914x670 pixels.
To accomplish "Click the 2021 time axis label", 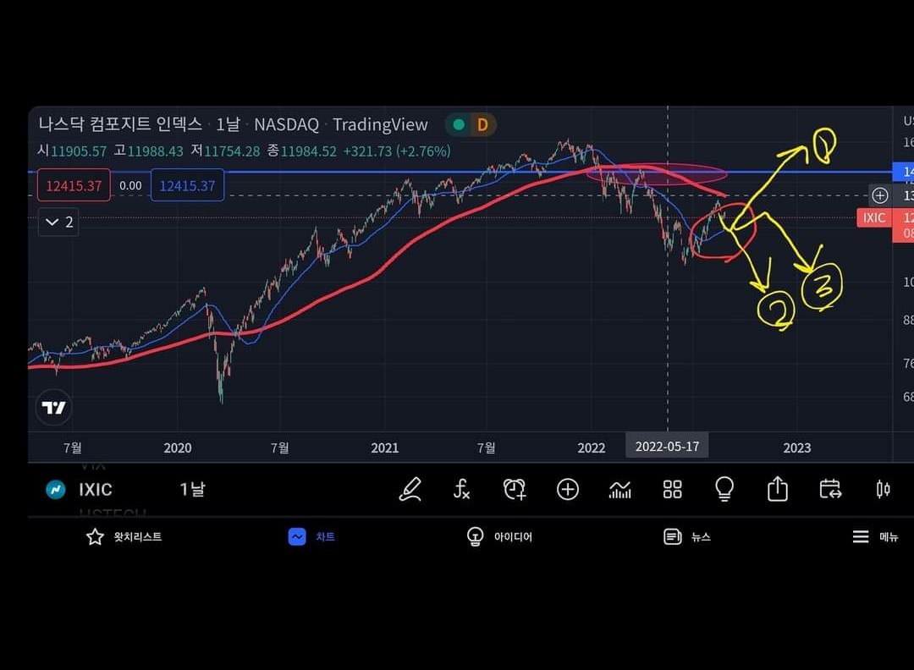I will (385, 448).
